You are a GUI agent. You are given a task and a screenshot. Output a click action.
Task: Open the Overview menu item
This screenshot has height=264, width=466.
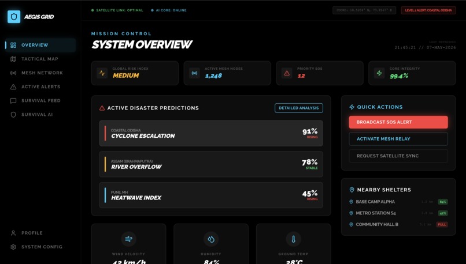[x=40, y=45]
